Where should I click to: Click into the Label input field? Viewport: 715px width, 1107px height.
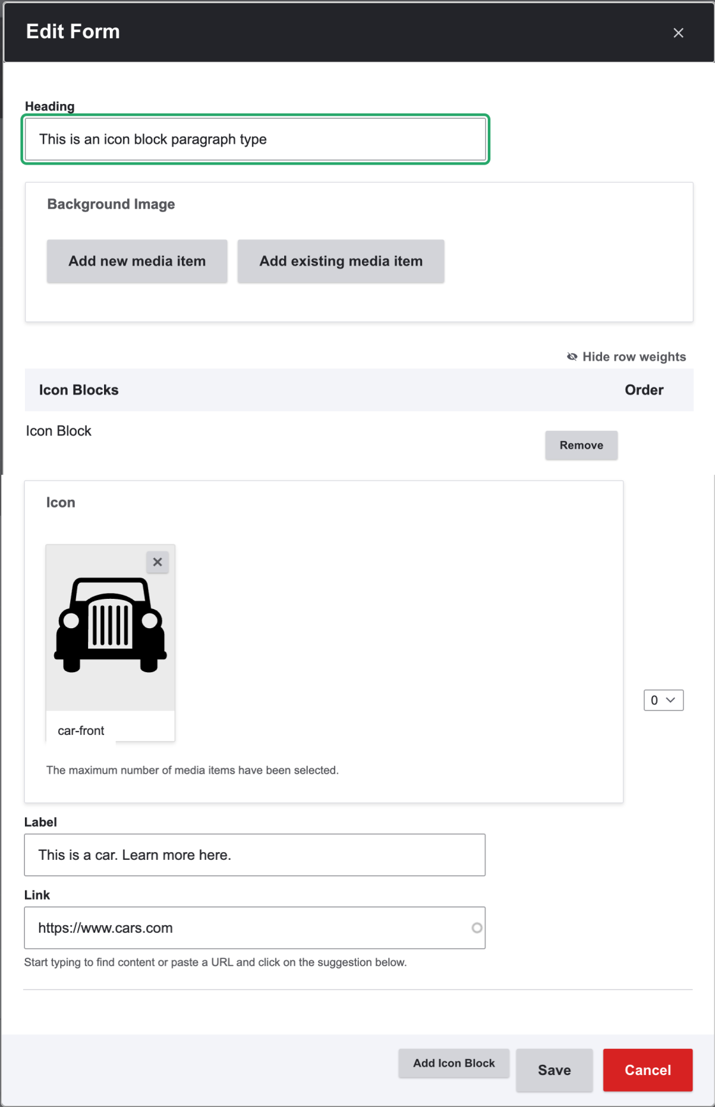click(255, 855)
